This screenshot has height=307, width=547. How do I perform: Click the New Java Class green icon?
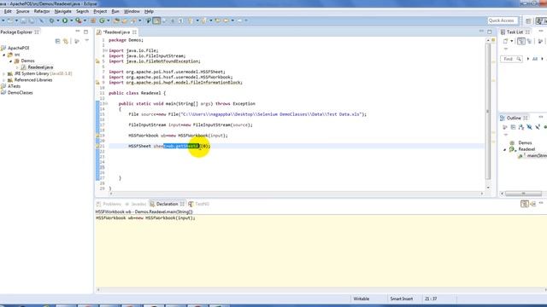(102, 20)
